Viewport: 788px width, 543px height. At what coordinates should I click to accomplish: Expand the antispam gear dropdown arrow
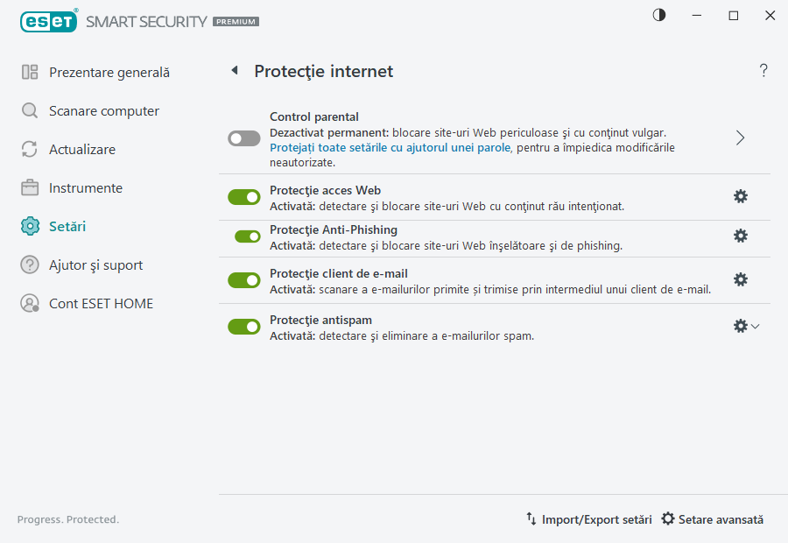[755, 326]
